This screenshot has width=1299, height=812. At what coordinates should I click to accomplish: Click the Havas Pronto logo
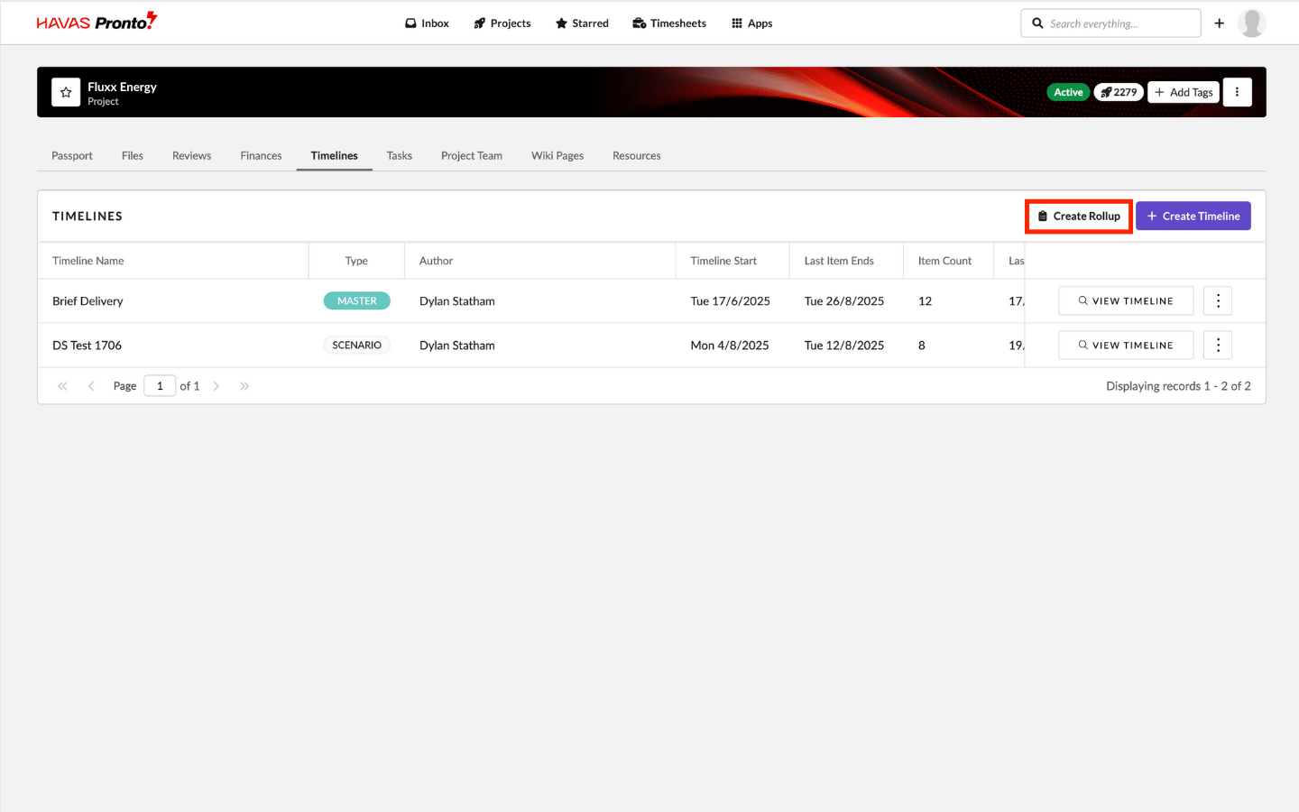[x=97, y=22]
